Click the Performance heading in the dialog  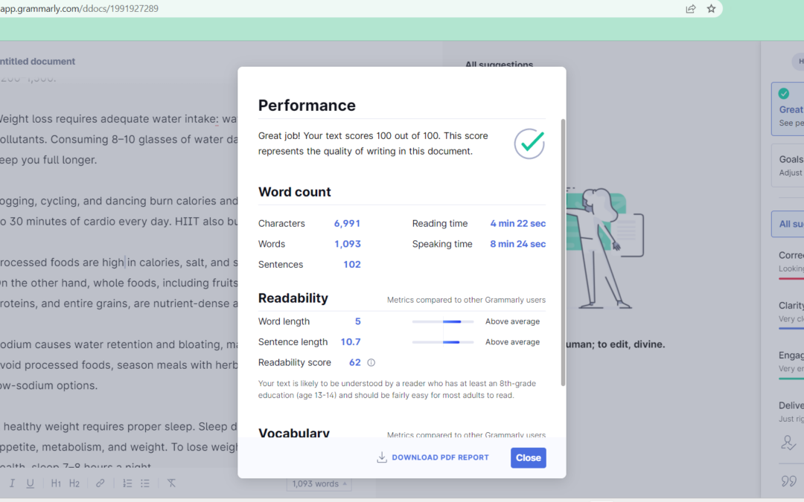(307, 106)
